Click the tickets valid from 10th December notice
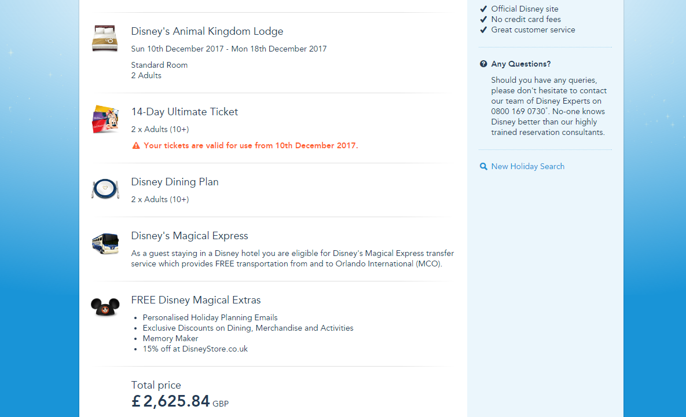Image resolution: width=686 pixels, height=417 pixels. tap(251, 146)
